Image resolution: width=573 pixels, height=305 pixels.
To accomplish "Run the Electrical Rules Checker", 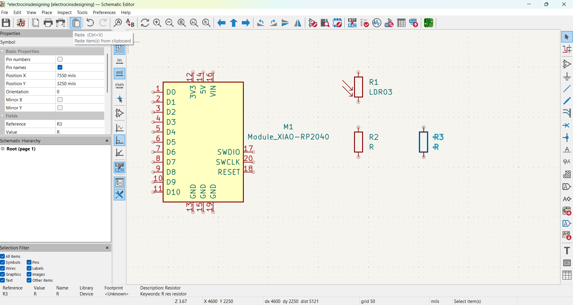I will pyautogui.click(x=365, y=23).
